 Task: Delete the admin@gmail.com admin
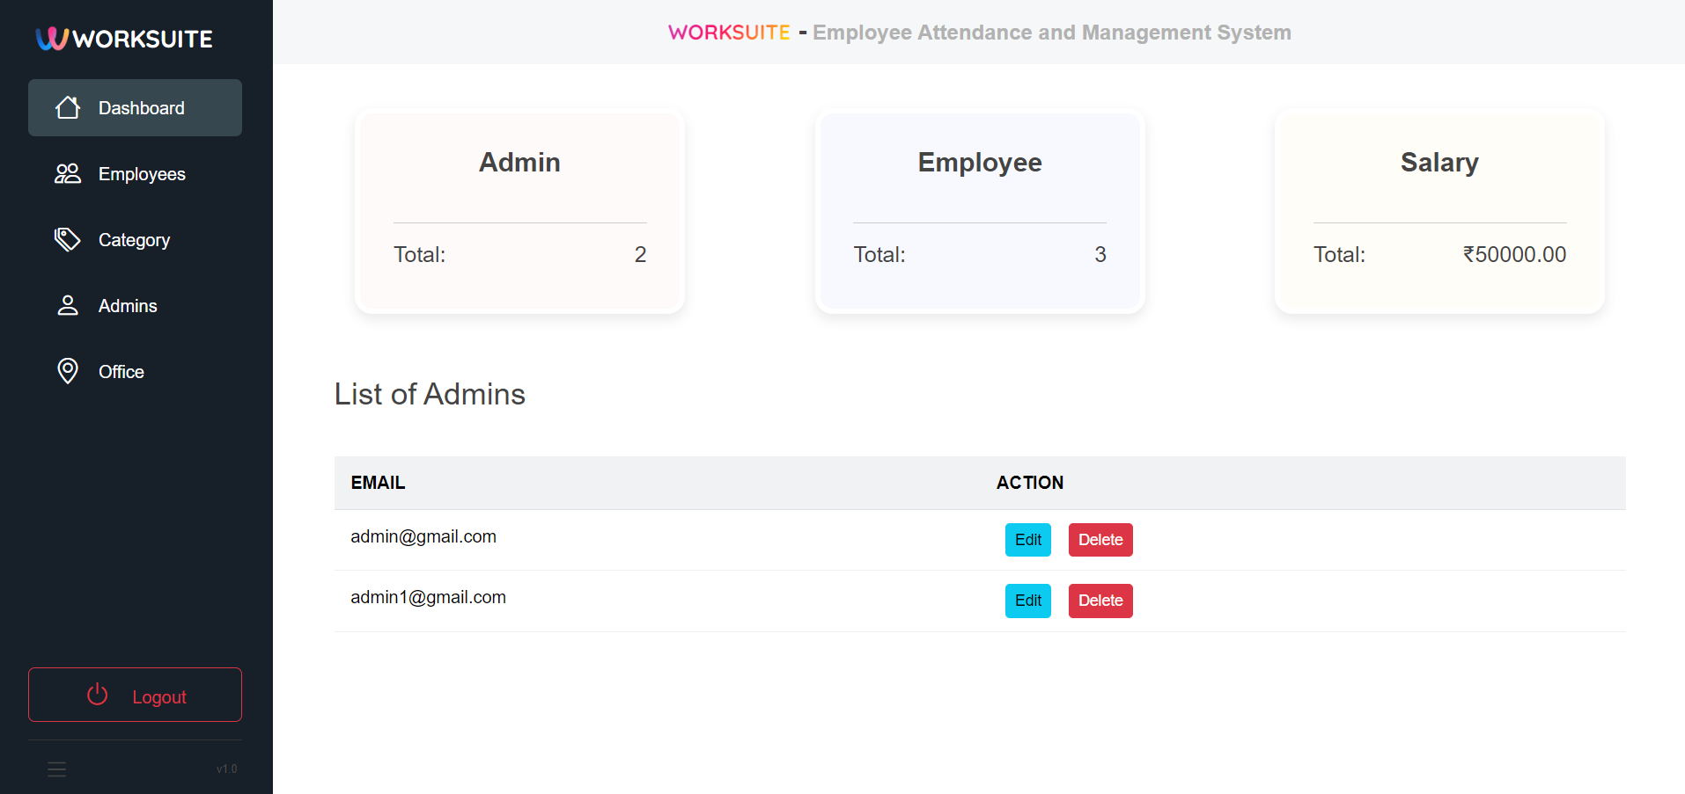1100,540
